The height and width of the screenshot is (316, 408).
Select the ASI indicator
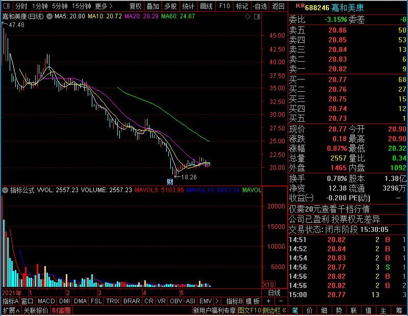[x=190, y=301]
